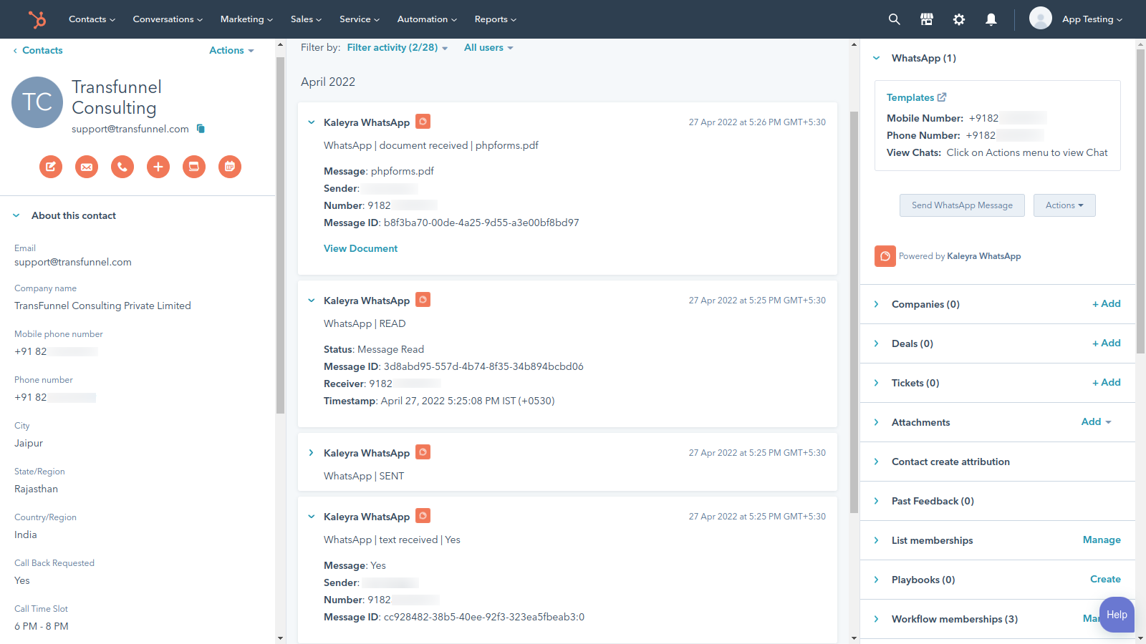
Task: Expand the Attachments section
Action: (x=877, y=422)
